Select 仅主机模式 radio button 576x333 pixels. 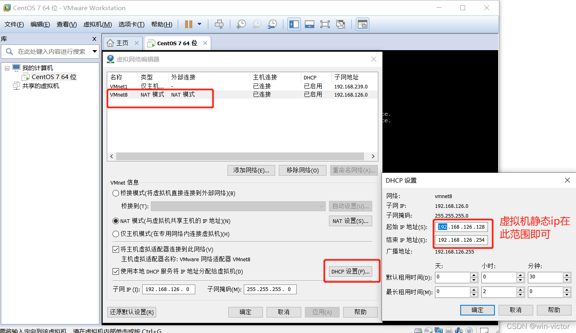(x=116, y=234)
